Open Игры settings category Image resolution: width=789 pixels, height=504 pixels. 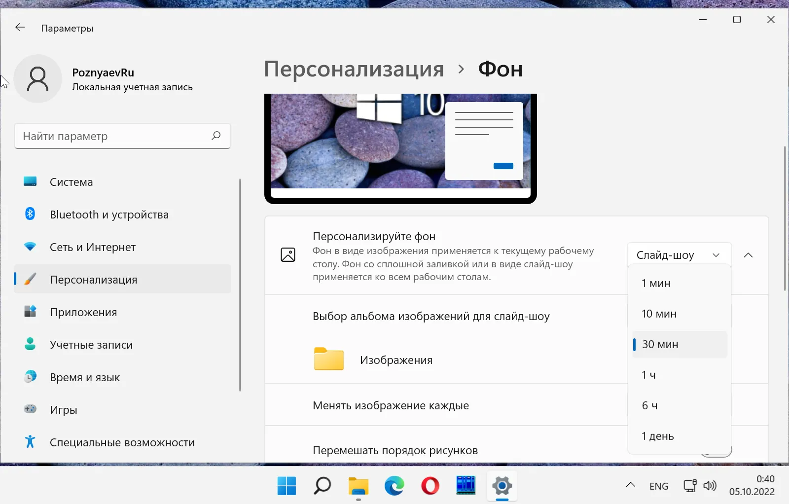[63, 410]
